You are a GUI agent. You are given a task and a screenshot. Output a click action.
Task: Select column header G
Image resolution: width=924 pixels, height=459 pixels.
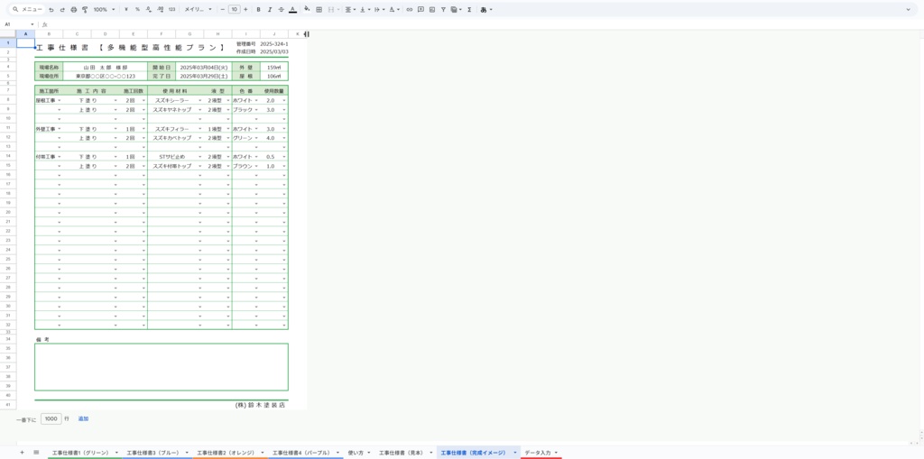coord(189,34)
